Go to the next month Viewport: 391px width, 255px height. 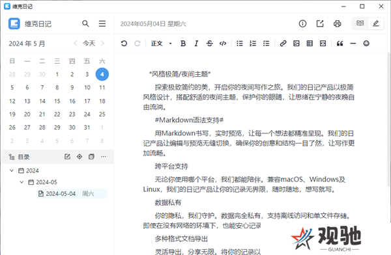click(102, 44)
